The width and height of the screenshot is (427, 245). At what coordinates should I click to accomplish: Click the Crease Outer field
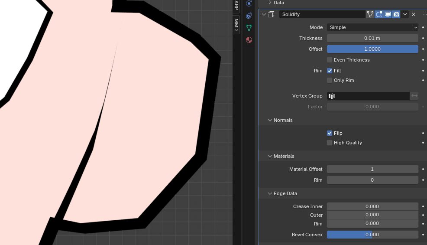point(372,215)
